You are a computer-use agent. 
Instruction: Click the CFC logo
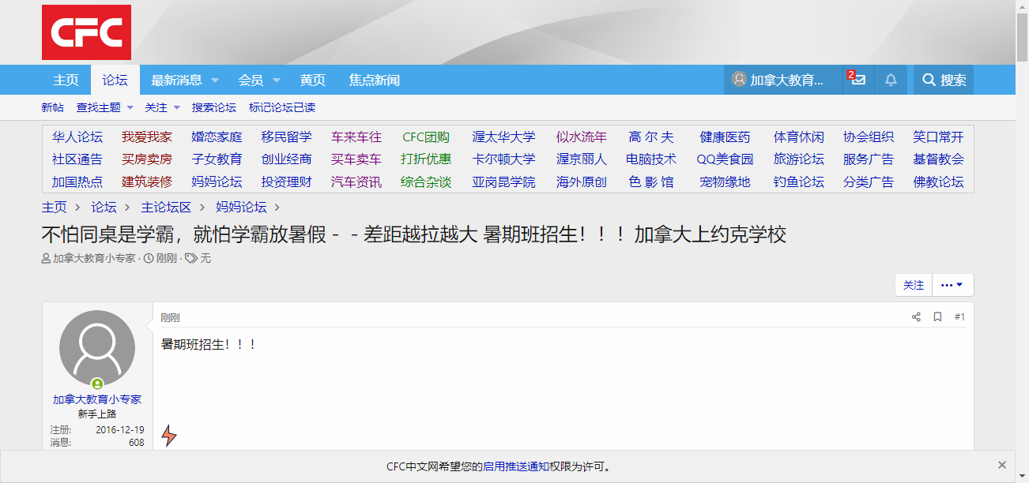(86, 32)
